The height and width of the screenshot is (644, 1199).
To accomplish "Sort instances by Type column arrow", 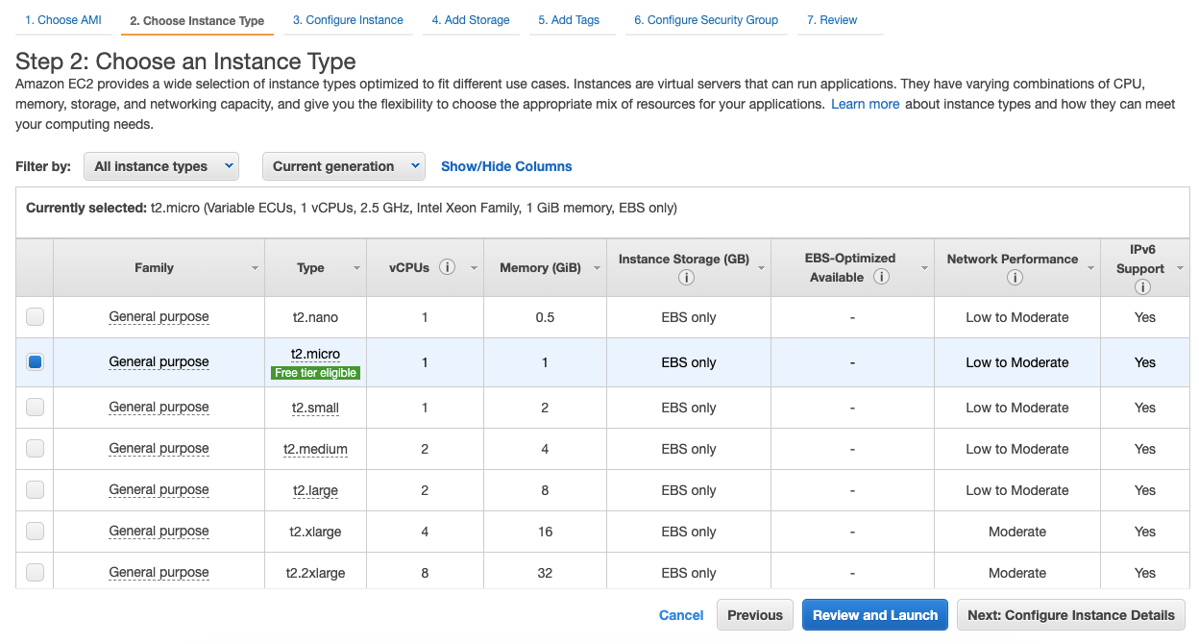I will click(x=355, y=267).
